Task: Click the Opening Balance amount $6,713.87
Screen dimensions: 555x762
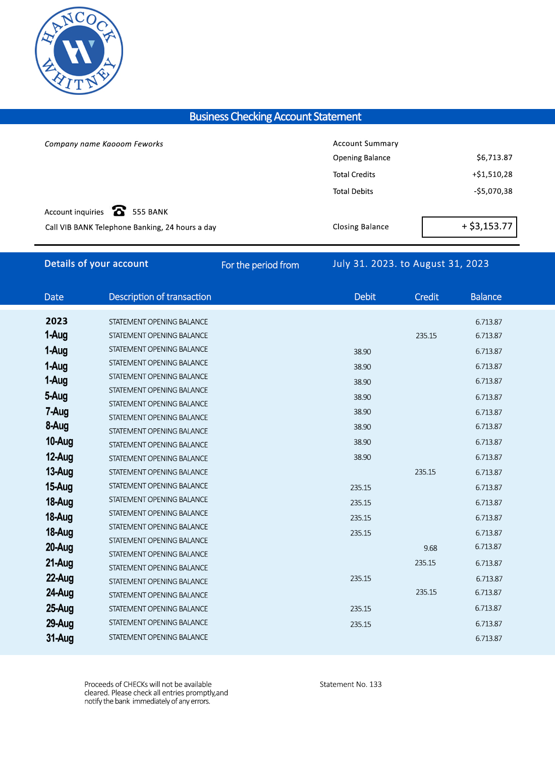Action: point(494,157)
